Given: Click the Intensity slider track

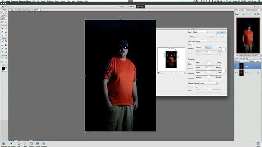Looking at the screenshot, I should (x=208, y=50).
